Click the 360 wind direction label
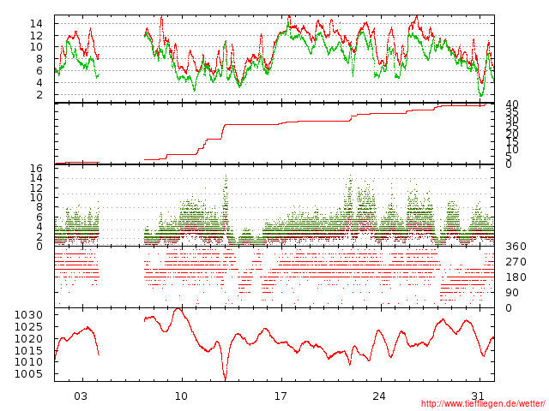Screen dimensions: 549x411 (x=516, y=247)
